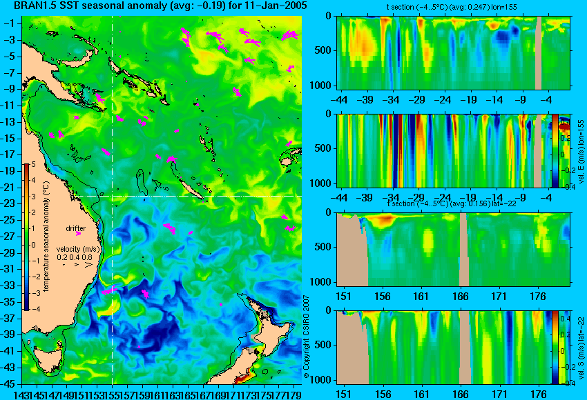
Task: Click the '0' tick on the temperature anomaly colorbar
Action: 33,245
